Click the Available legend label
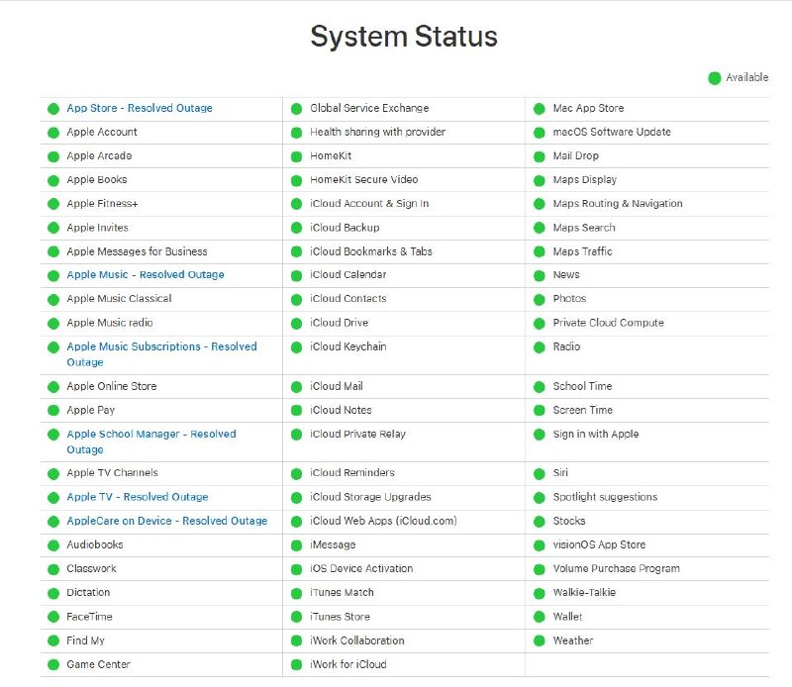This screenshot has height=687, width=792. (747, 78)
